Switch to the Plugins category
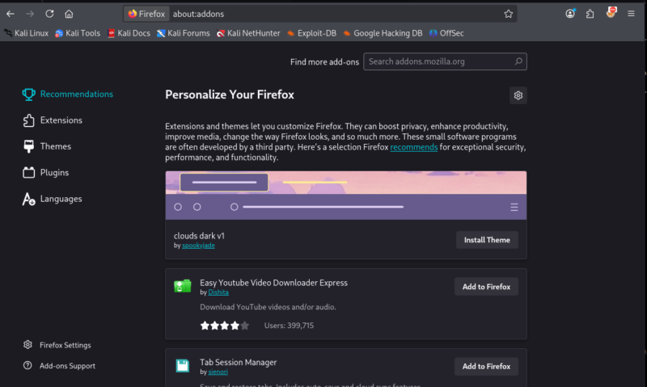 [x=46, y=173]
